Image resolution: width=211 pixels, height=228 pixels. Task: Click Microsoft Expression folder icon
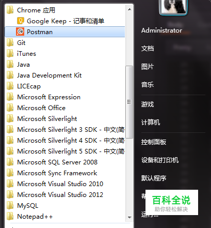(x=10, y=97)
